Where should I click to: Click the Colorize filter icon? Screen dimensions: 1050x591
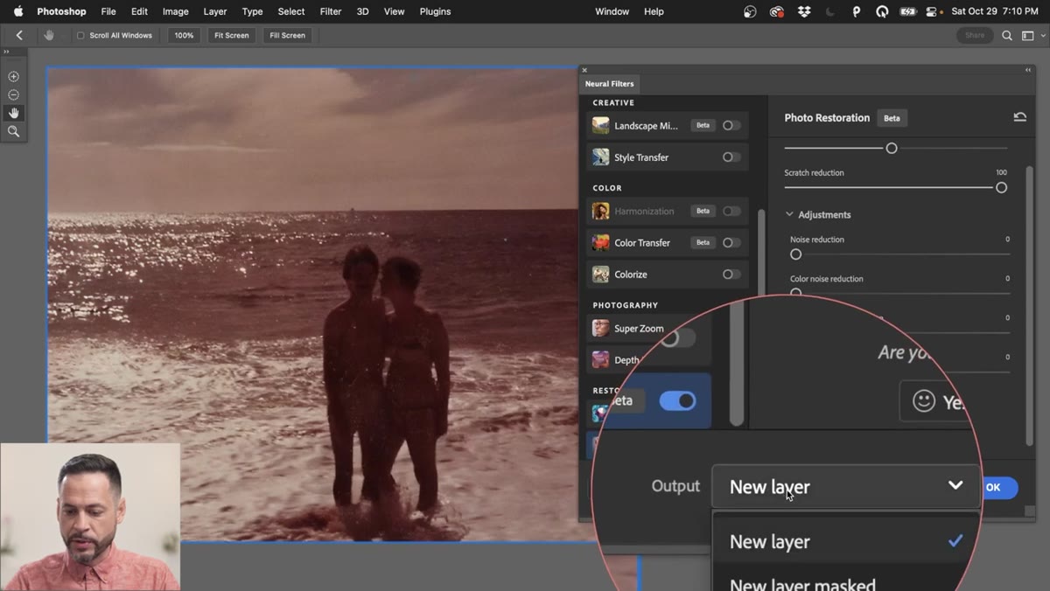600,274
